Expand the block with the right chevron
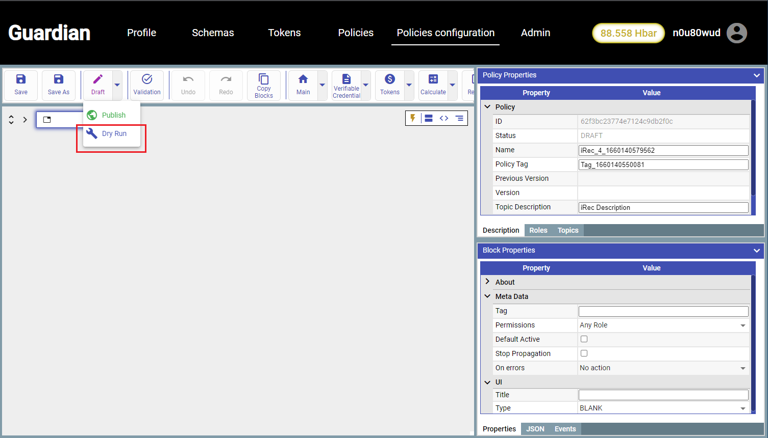 click(x=25, y=120)
